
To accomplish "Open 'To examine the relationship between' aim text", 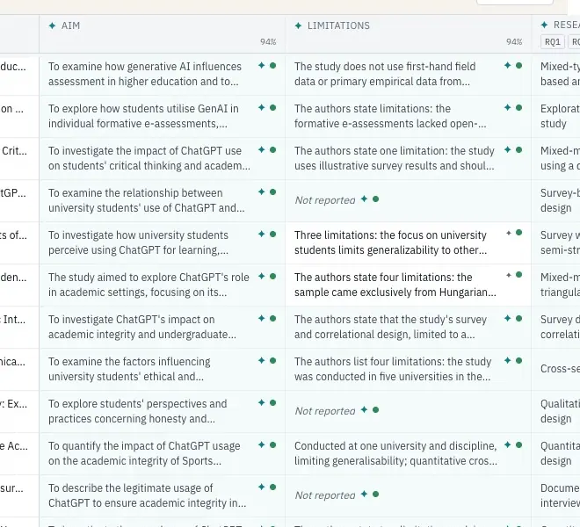I will click(147, 200).
